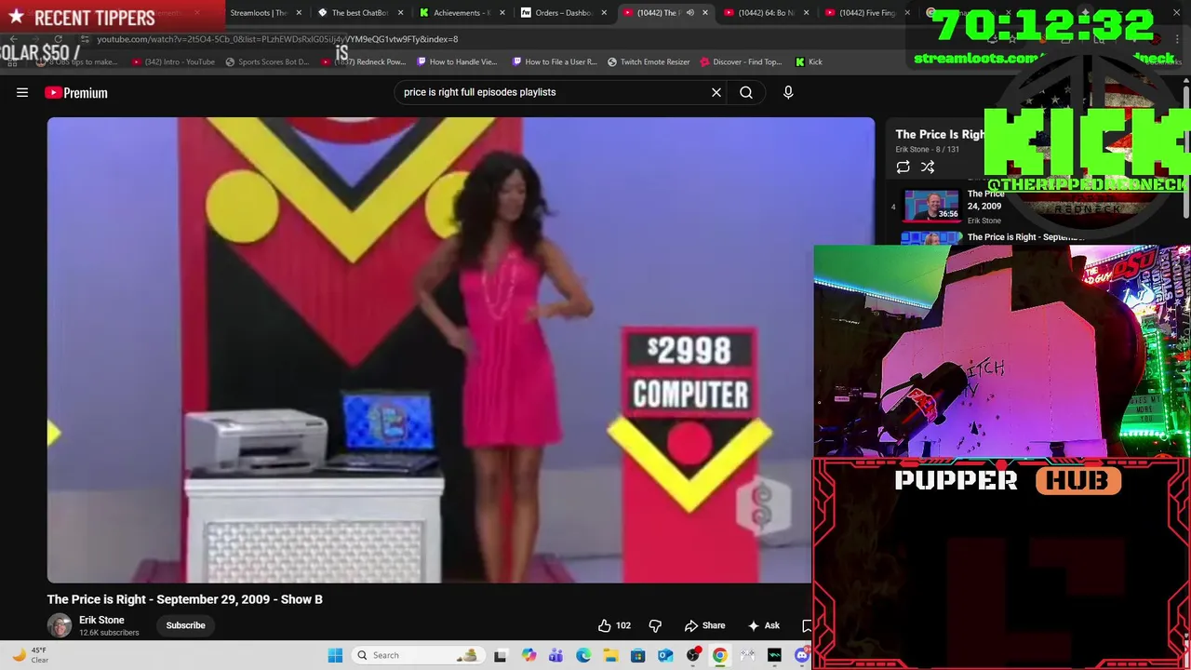Toggle playlist loop
Screen dimensions: 1191x670
tap(903, 167)
